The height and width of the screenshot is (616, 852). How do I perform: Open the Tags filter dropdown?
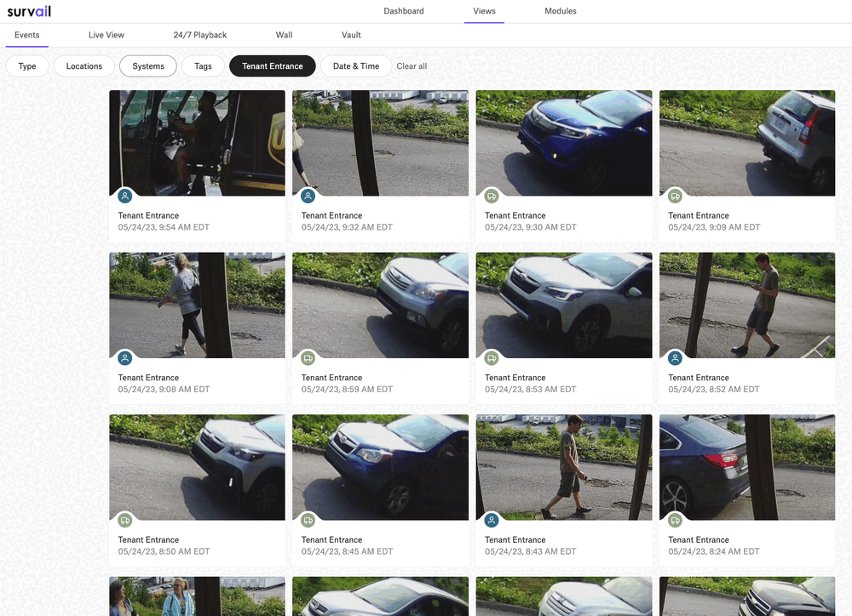(204, 66)
